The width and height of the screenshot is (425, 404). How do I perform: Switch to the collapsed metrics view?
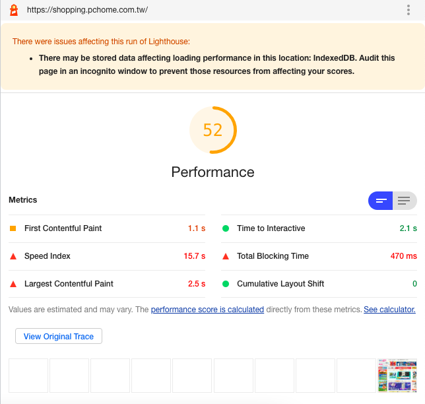pos(380,201)
